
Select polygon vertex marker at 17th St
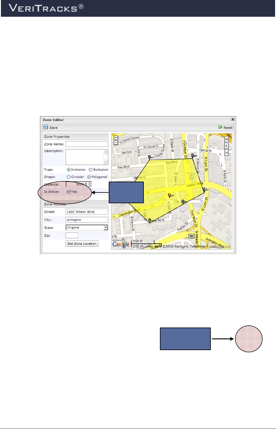[x=183, y=201]
